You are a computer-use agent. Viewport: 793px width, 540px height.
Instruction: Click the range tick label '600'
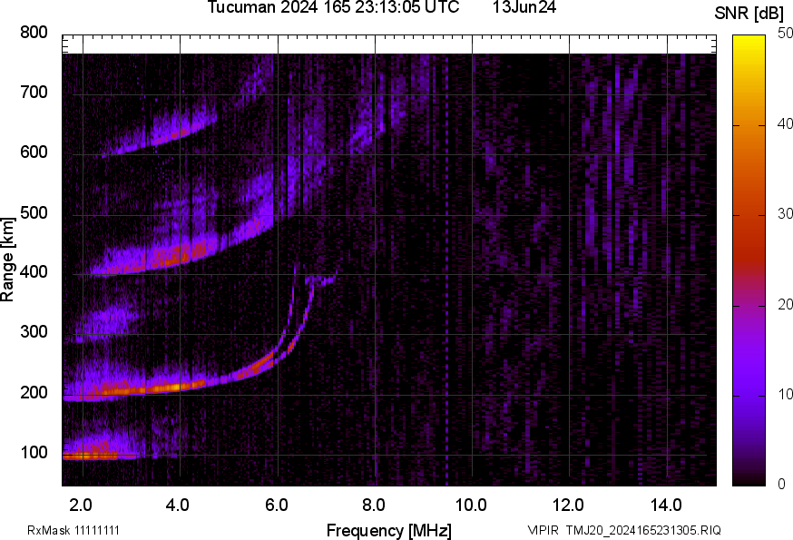point(34,152)
